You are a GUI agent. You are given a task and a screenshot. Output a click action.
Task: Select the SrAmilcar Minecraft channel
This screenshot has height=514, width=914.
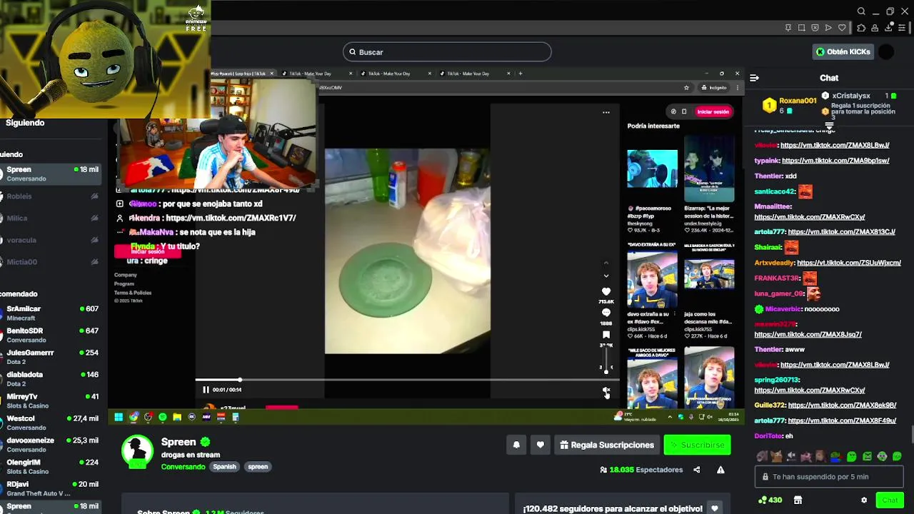[50, 313]
